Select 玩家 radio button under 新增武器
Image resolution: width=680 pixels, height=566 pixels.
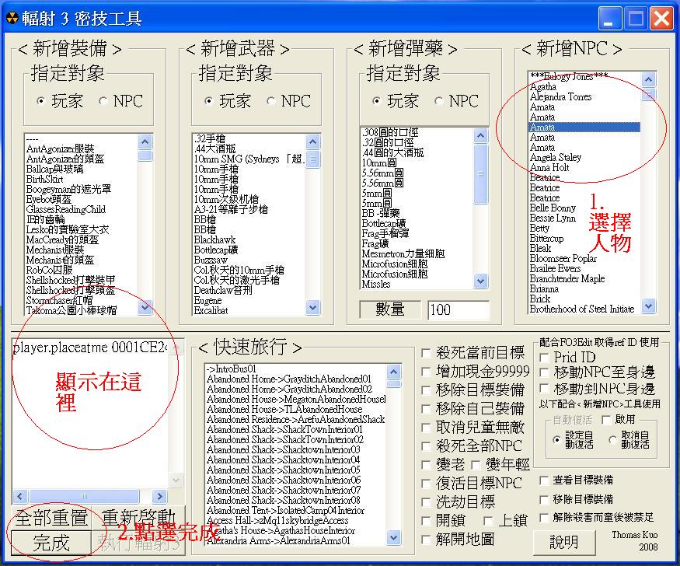pyautogui.click(x=208, y=101)
